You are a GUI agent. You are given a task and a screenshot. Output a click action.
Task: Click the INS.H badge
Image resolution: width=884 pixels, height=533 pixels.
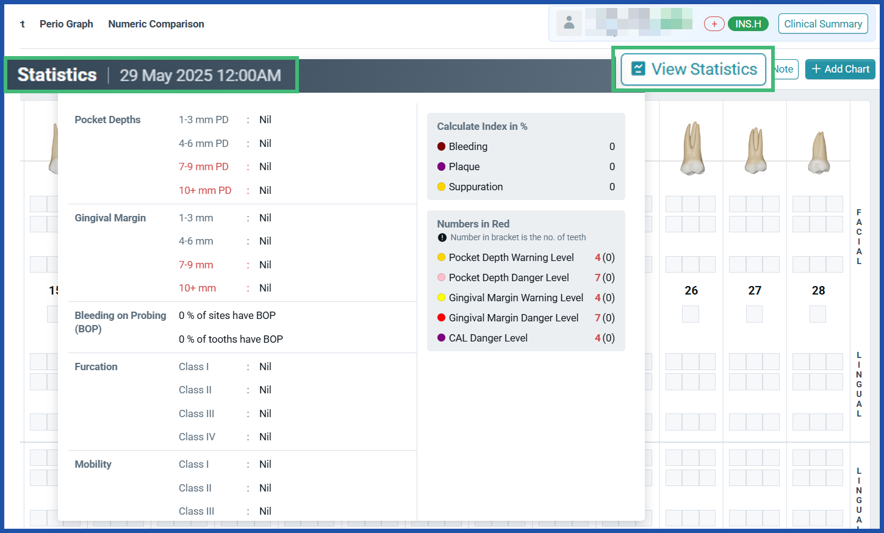pyautogui.click(x=748, y=23)
